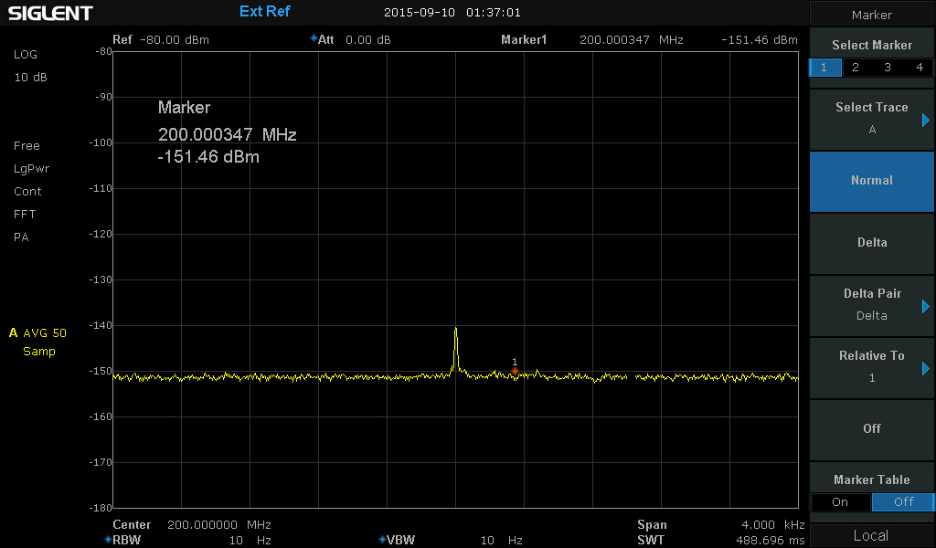Screen dimensions: 936x548
Task: Click the Center frequency value
Action: (219, 525)
